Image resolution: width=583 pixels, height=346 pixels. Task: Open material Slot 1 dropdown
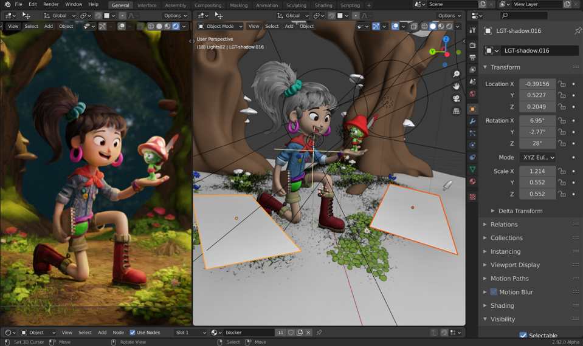pyautogui.click(x=190, y=333)
